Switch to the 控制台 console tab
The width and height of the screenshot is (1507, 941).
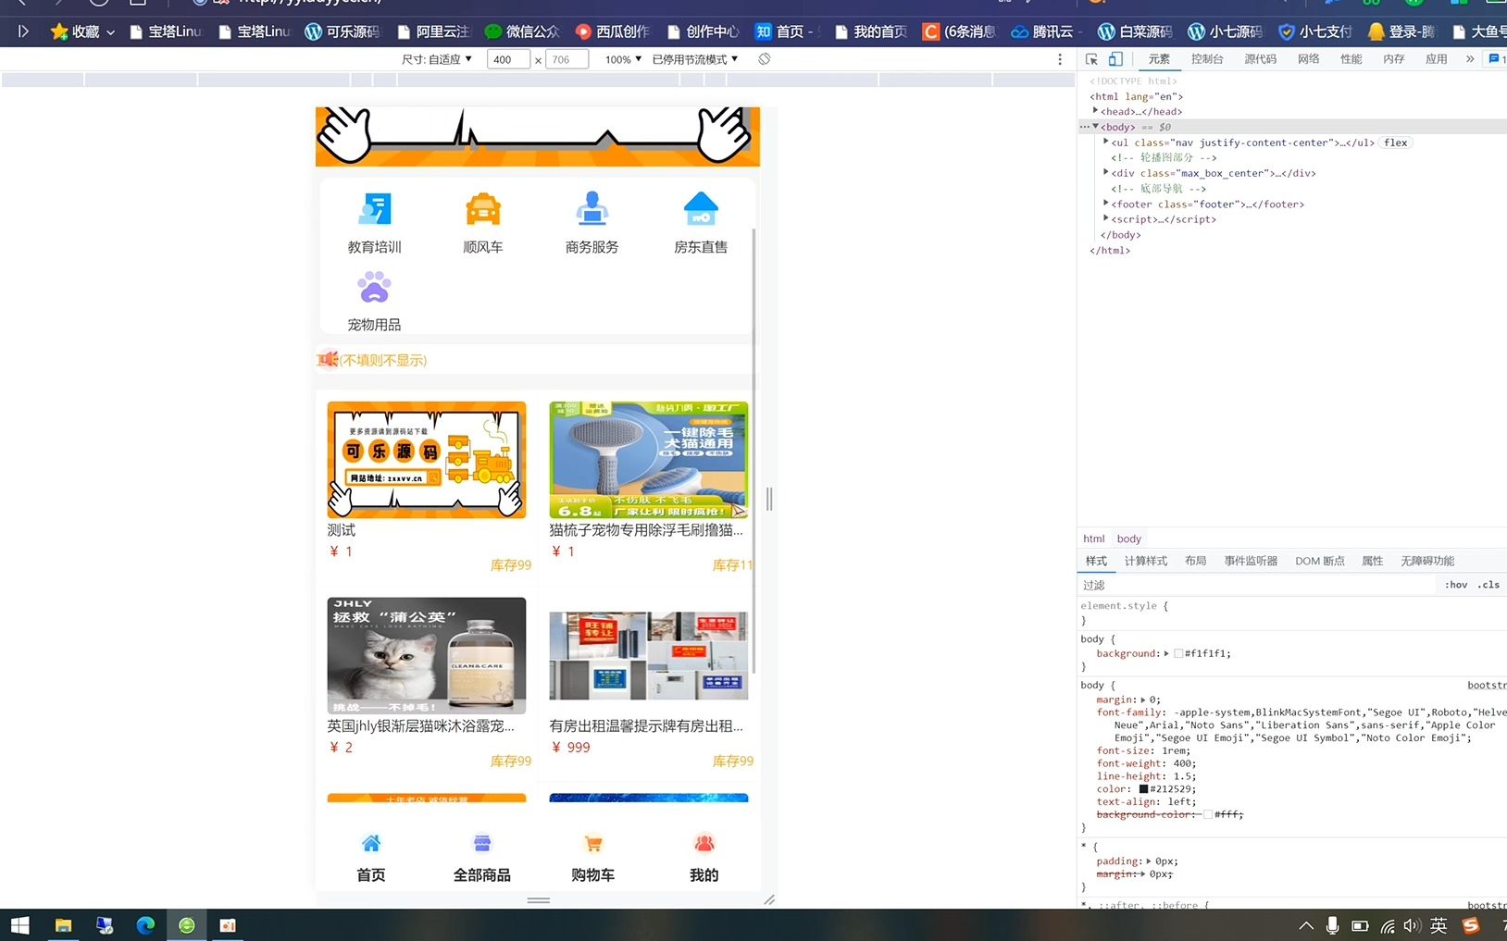[1207, 59]
